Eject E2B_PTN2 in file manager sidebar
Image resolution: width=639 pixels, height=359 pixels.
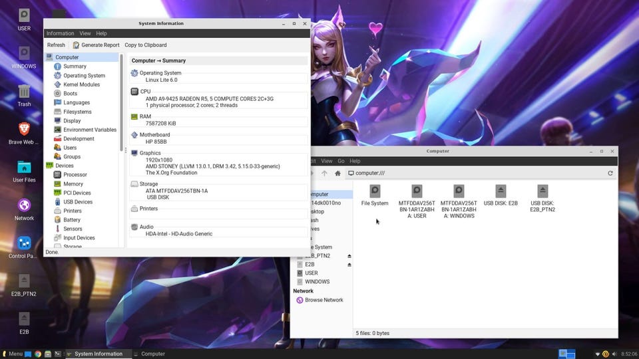349,255
